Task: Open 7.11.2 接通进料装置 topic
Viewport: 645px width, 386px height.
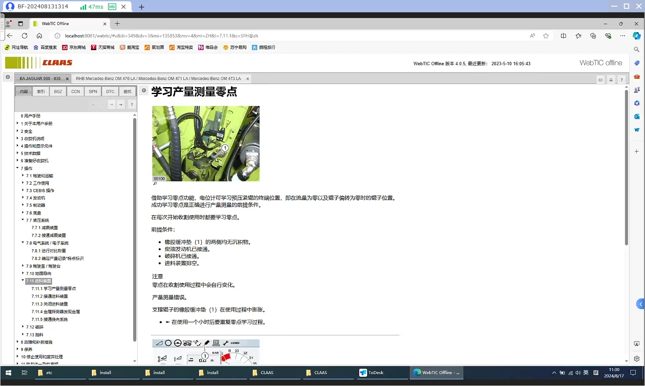Action: tap(50, 296)
